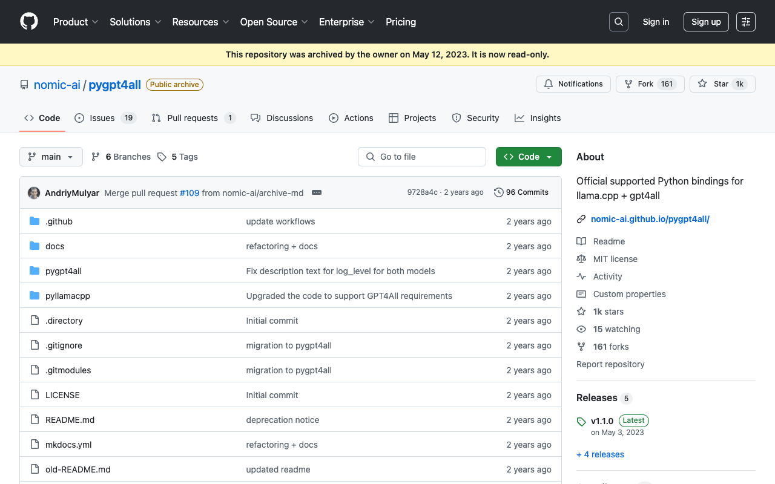View the 15 watching link

(x=608, y=329)
